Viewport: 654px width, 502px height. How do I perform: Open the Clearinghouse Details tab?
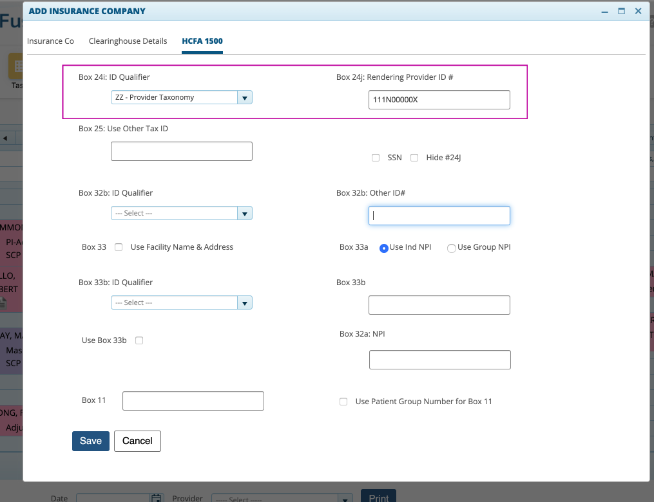point(128,40)
